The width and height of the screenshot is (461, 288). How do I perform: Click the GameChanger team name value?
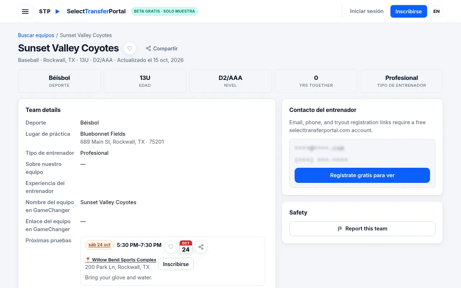click(x=108, y=202)
